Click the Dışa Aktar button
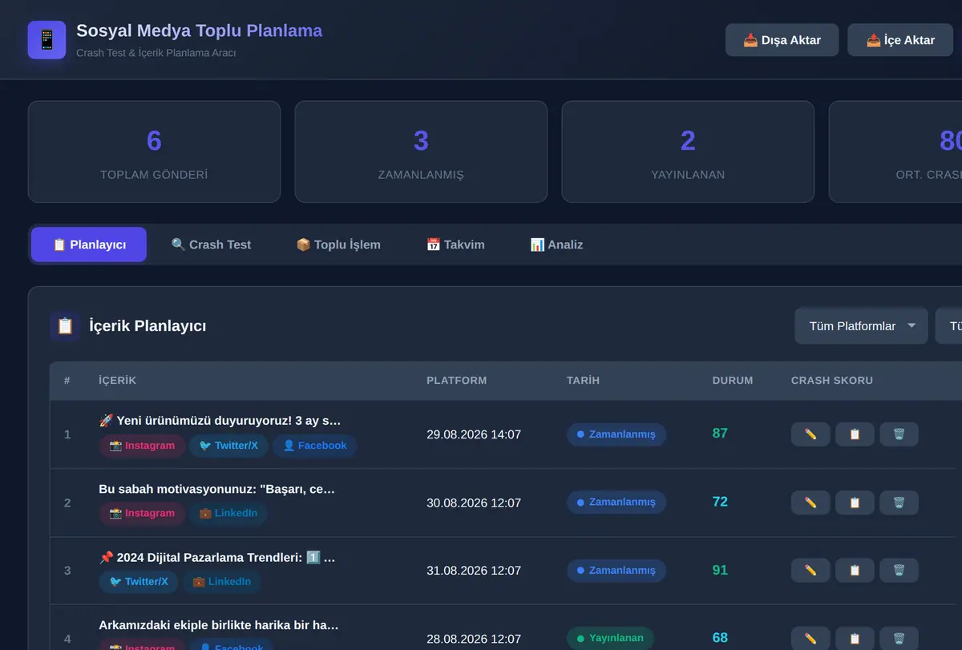 click(782, 40)
